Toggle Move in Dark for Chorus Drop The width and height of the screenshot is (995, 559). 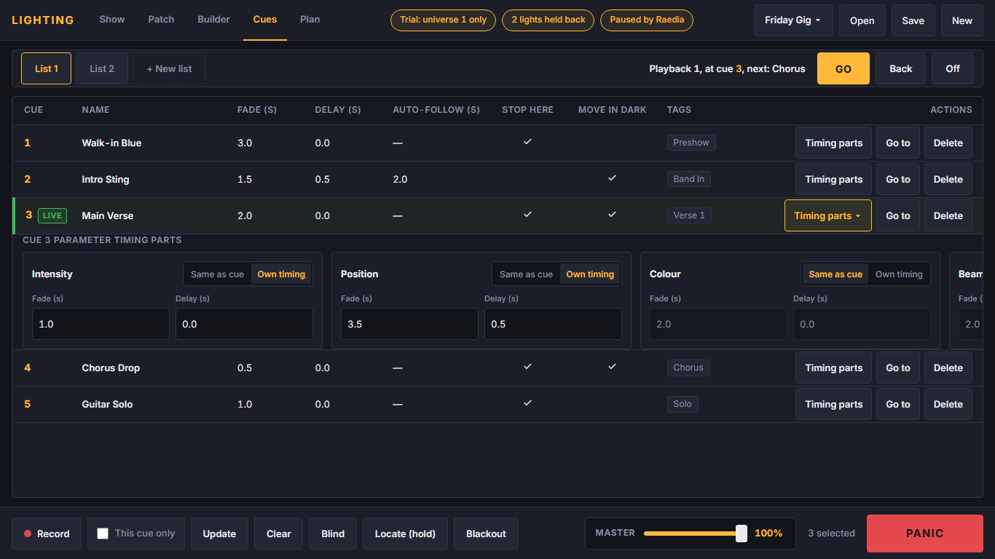[612, 367]
